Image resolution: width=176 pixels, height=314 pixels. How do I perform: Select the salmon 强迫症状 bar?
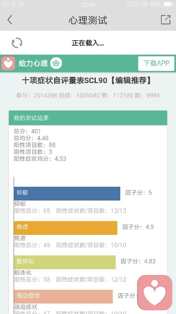(x=63, y=297)
